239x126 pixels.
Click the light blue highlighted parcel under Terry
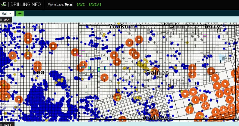click(x=222, y=58)
